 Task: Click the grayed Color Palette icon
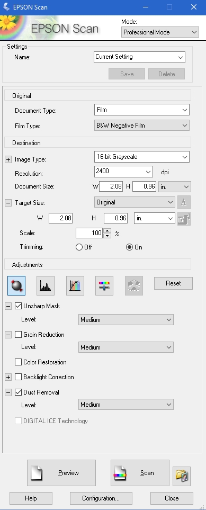[134, 285]
